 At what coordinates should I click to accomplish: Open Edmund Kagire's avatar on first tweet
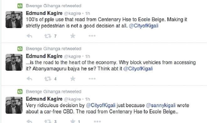pos(14,19)
